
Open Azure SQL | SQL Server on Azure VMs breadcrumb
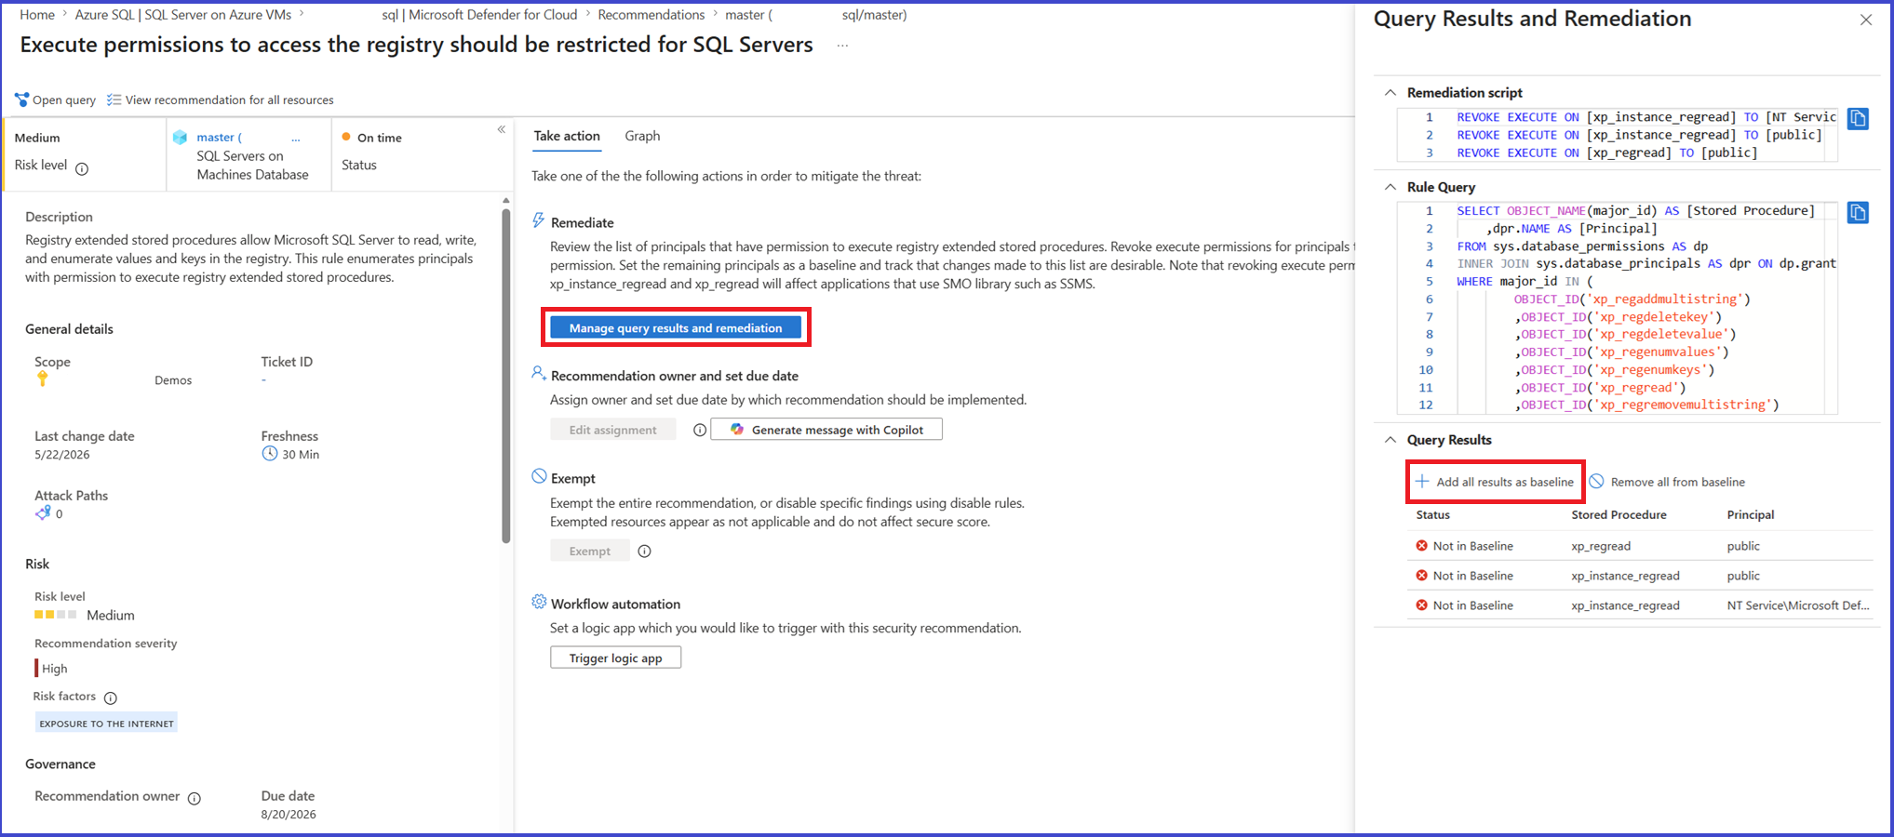183,15
